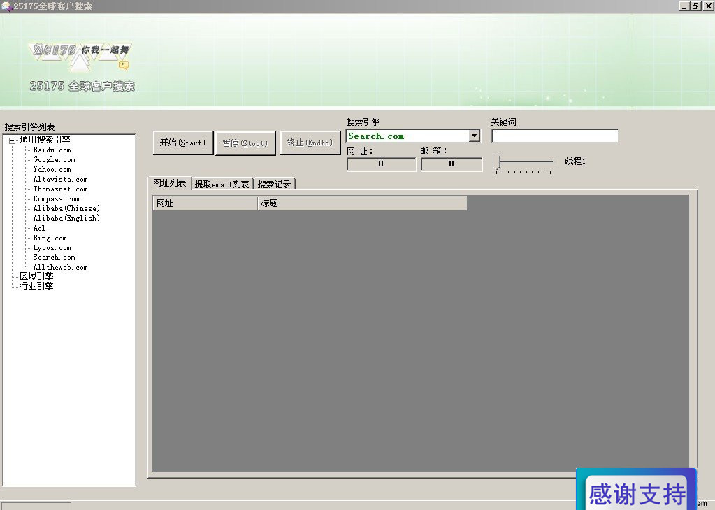Select Kompass.com in engine list
The image size is (715, 510).
[x=56, y=198]
